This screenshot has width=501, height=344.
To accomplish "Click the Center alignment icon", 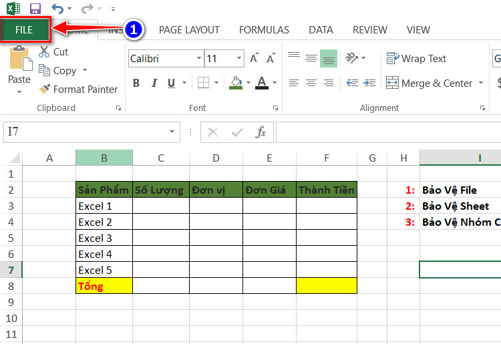I will pos(311,83).
